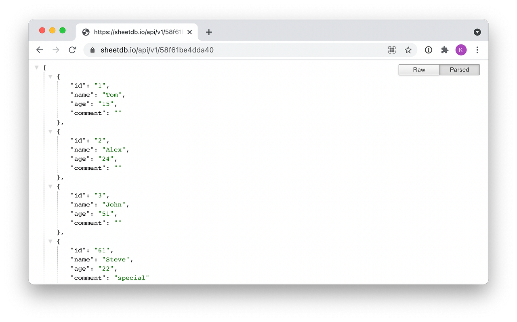The height and width of the screenshot is (322, 517).
Task: Click the forward navigation arrow
Action: click(x=56, y=50)
